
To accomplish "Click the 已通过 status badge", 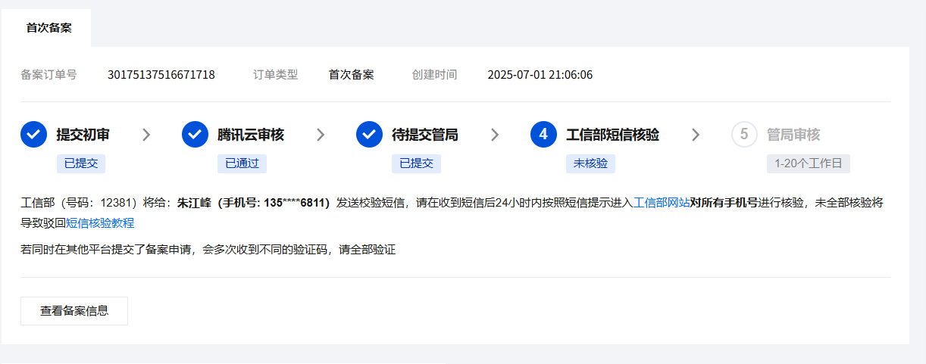I will [242, 163].
